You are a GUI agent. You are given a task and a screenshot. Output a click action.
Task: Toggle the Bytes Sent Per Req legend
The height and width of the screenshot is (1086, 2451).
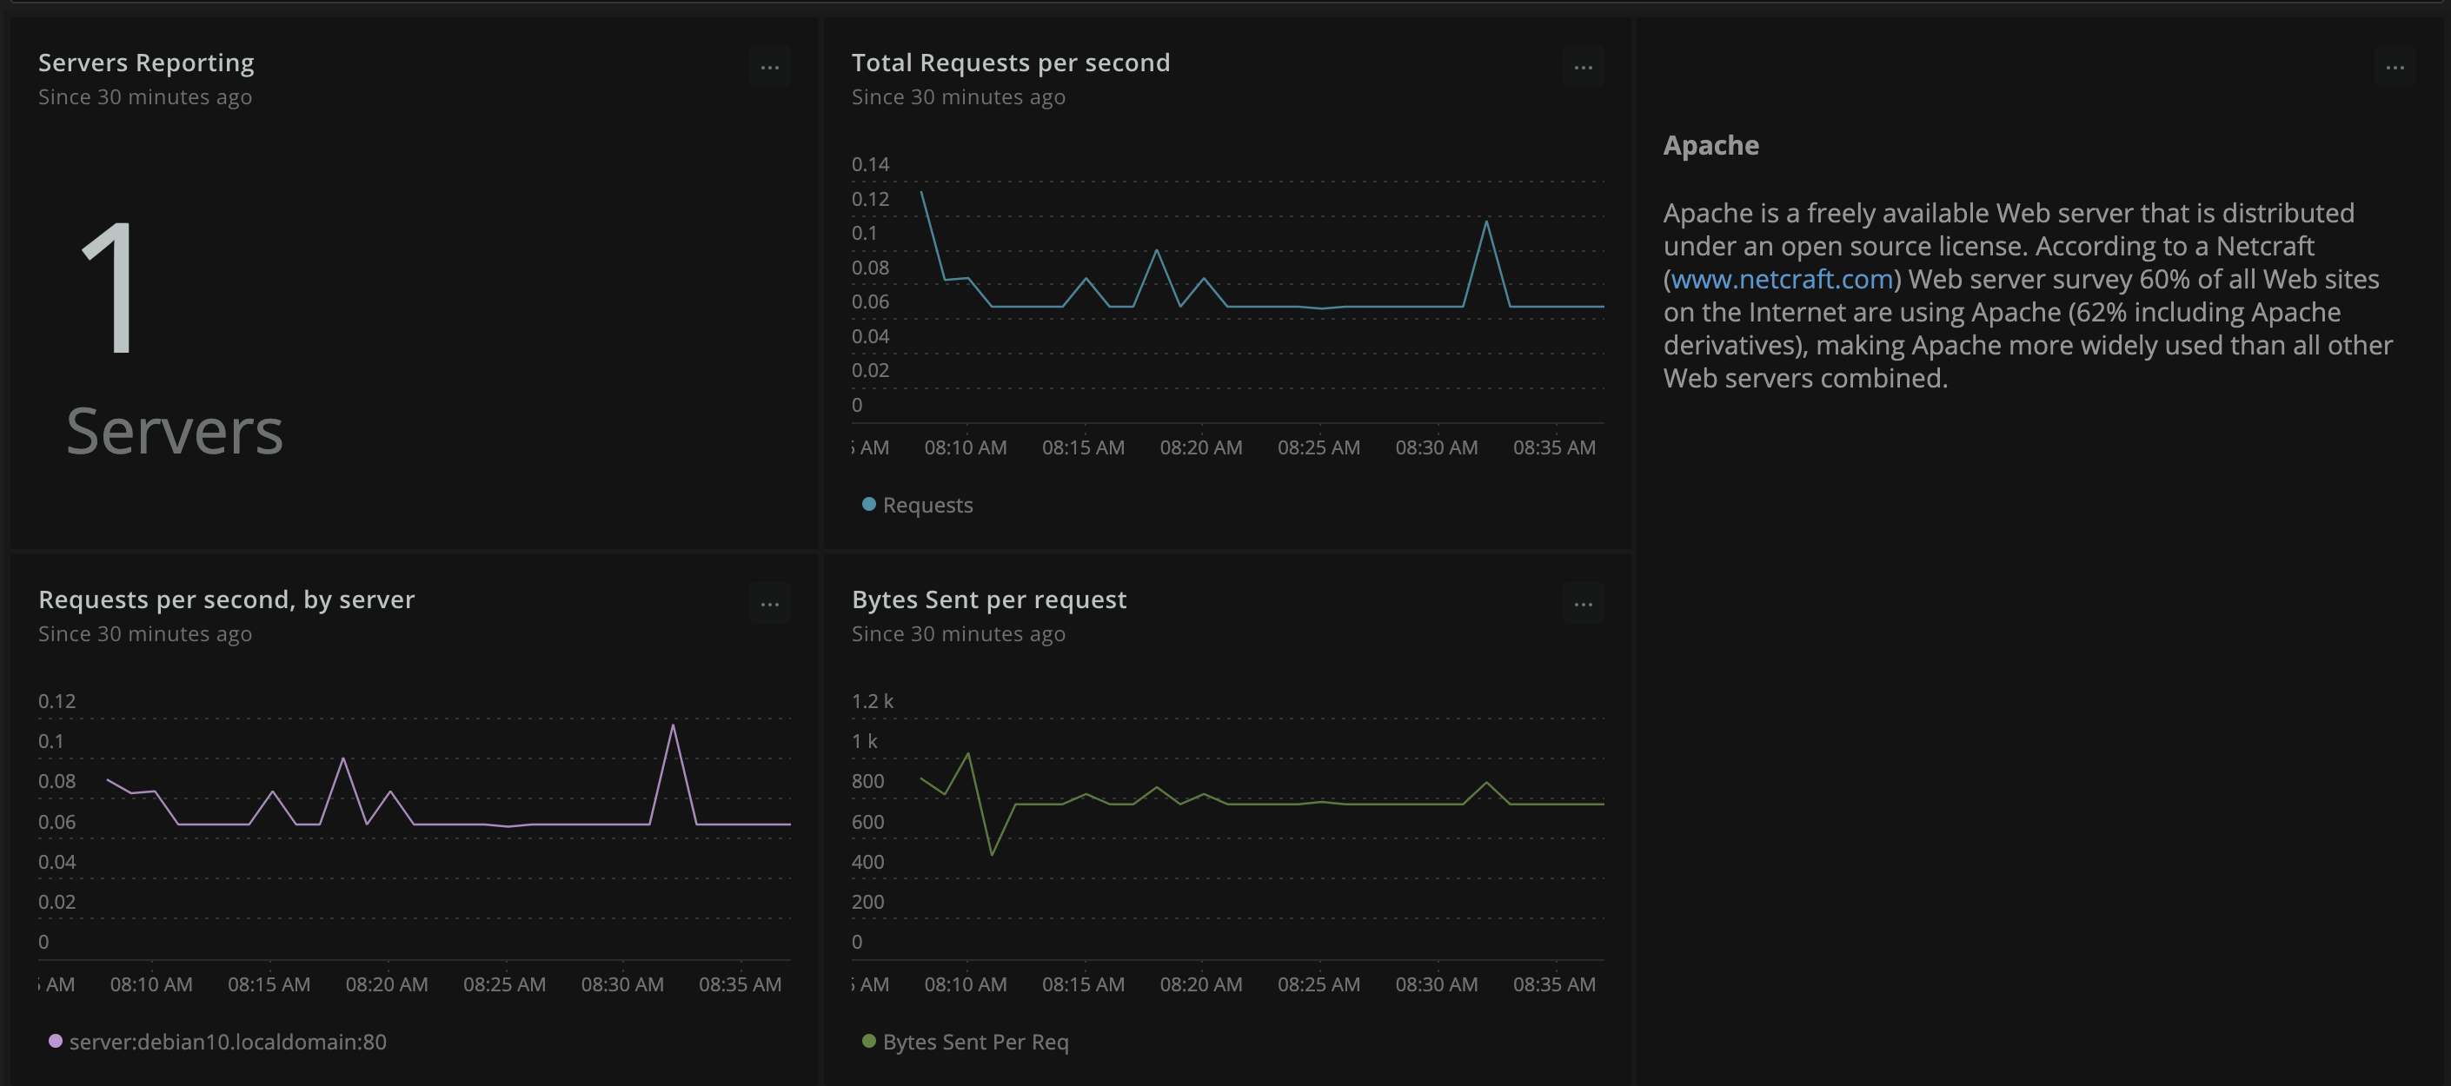click(x=974, y=1043)
